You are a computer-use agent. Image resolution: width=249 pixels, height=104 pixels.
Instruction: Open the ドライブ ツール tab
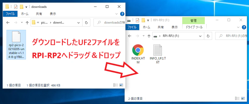point(194,27)
